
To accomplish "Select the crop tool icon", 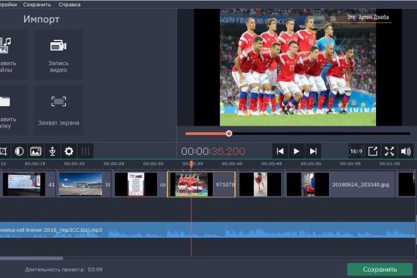I will point(3,152).
